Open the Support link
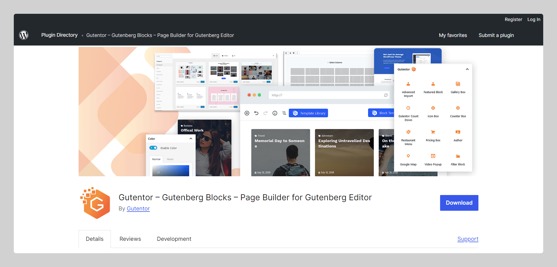 coord(468,239)
